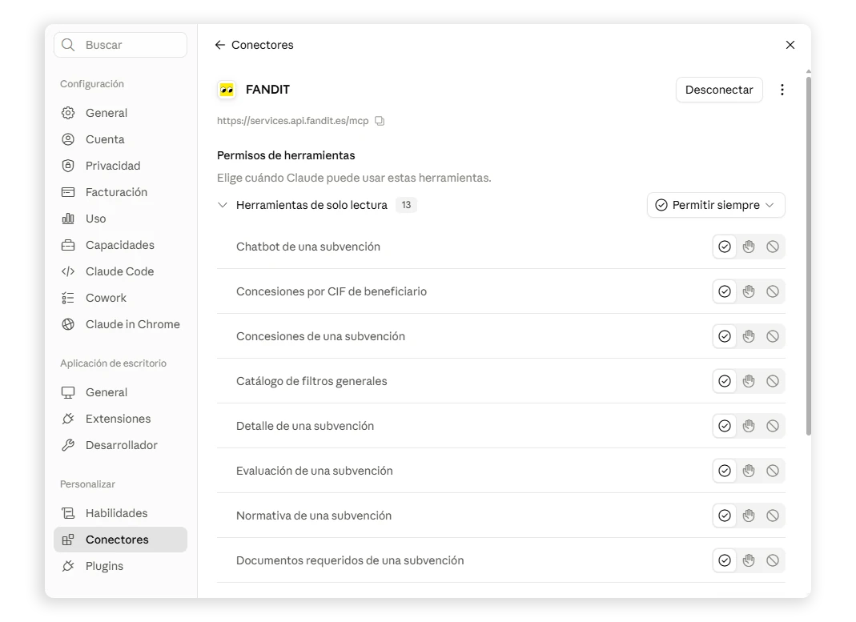This screenshot has width=856, height=622.
Task: Open Desarrollador settings
Action: tap(120, 445)
